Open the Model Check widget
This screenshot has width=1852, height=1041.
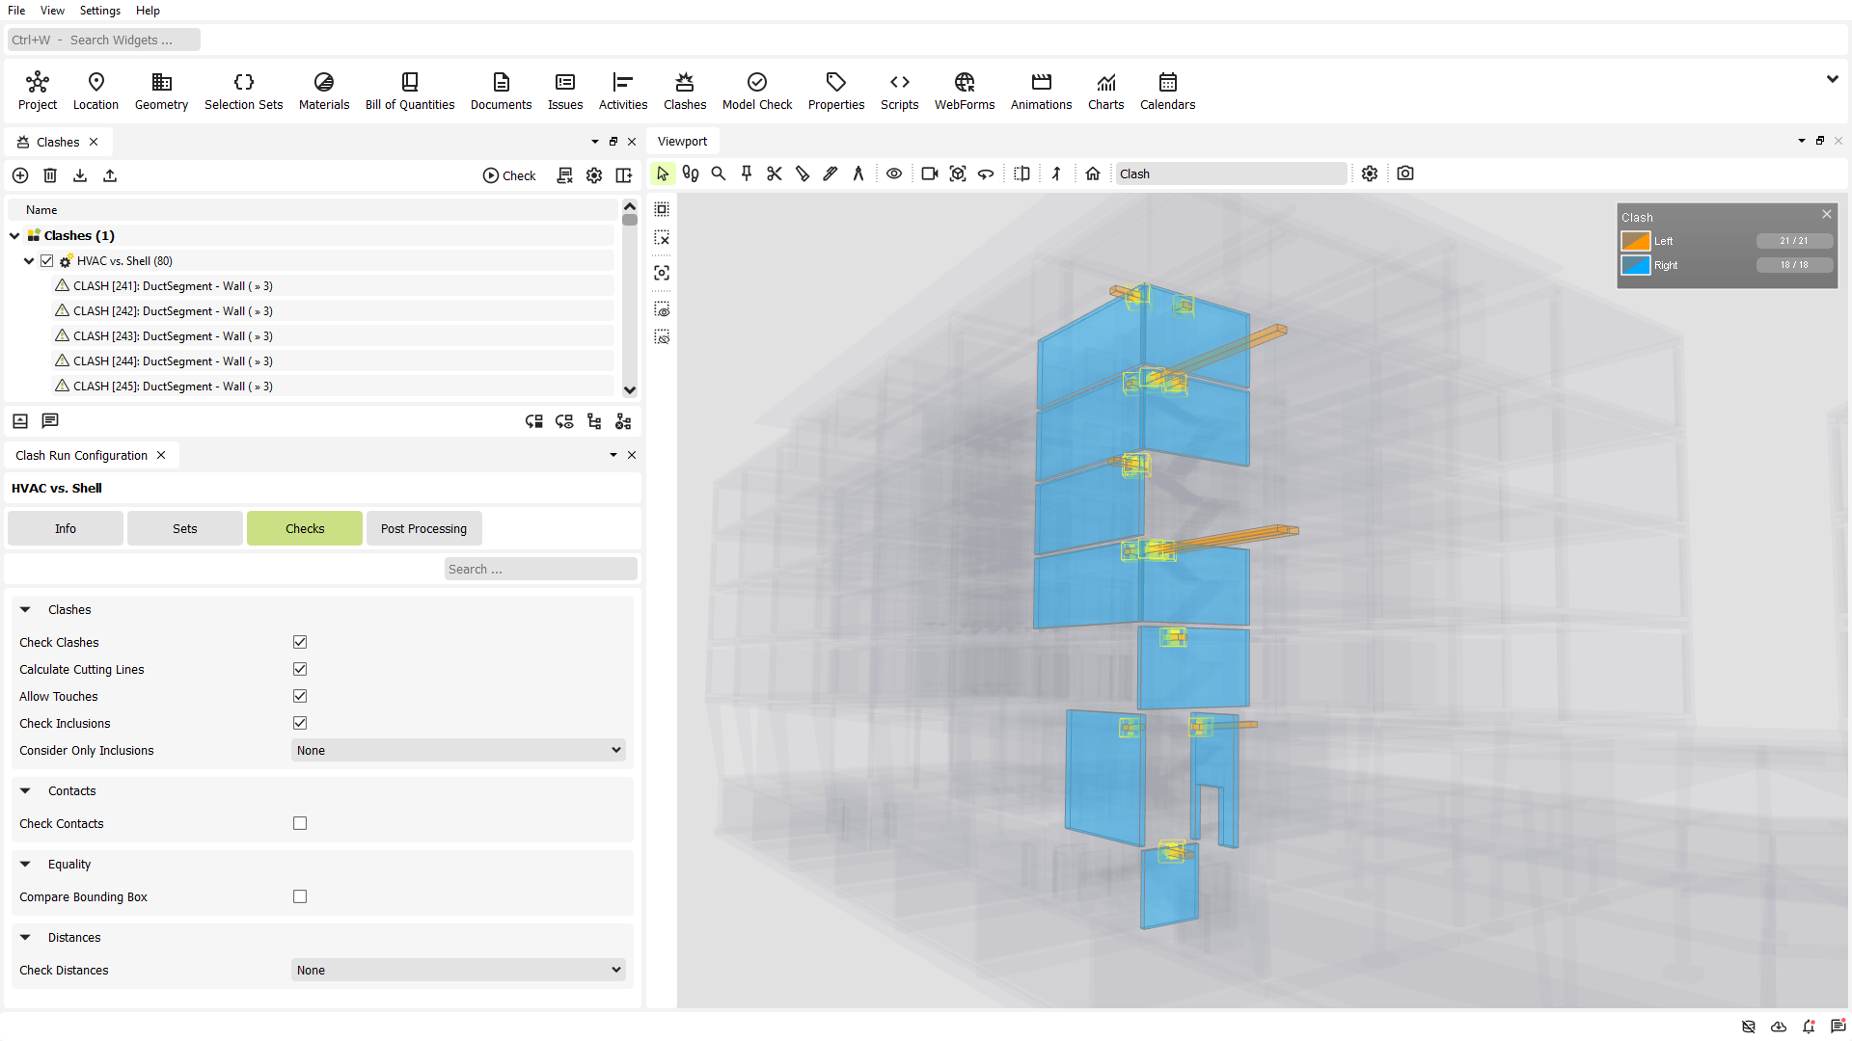pyautogui.click(x=756, y=91)
